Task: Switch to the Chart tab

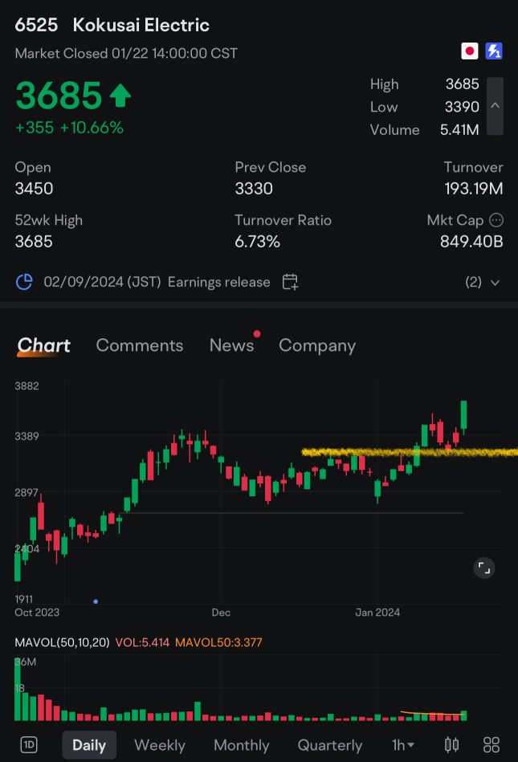Action: [43, 345]
